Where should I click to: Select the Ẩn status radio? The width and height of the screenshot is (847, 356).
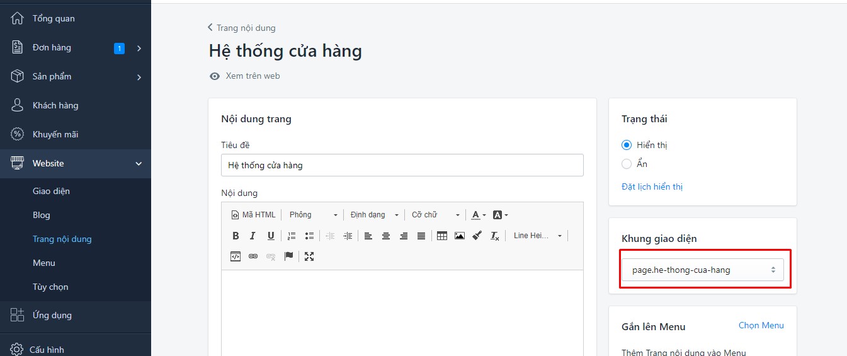tap(627, 164)
